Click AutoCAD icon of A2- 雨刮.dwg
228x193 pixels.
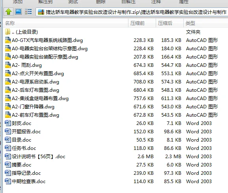pos(8,65)
